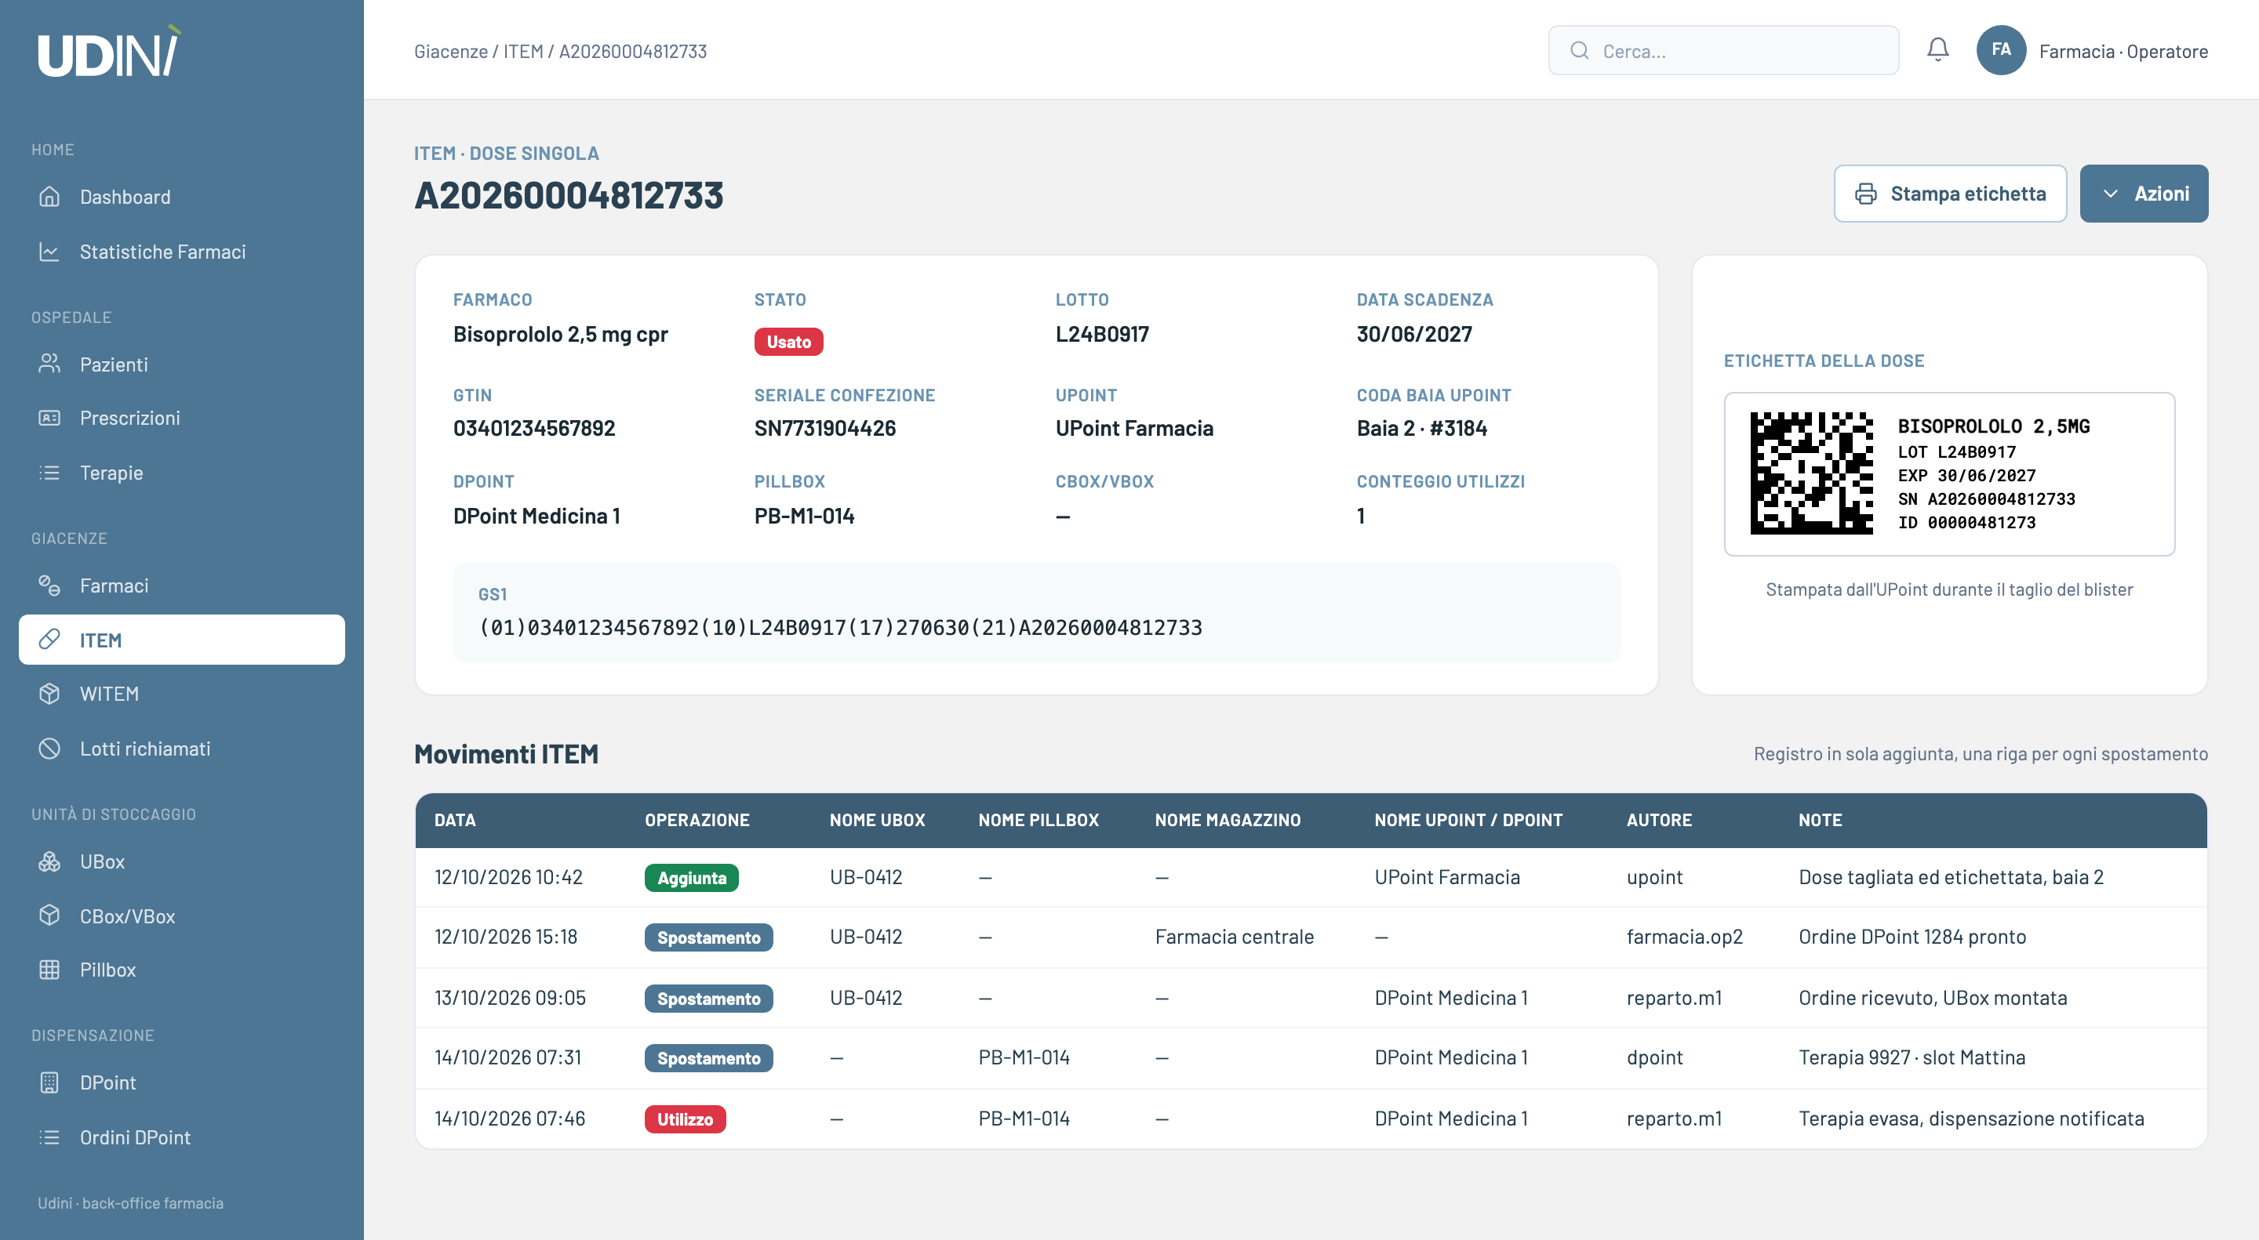
Task: Click lot value L24B0917 in details
Action: pyautogui.click(x=1101, y=334)
